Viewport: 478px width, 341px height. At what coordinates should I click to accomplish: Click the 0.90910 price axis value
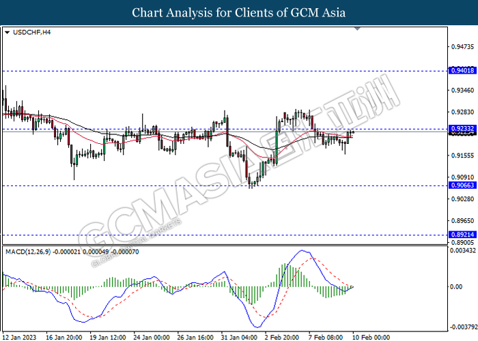click(x=462, y=177)
